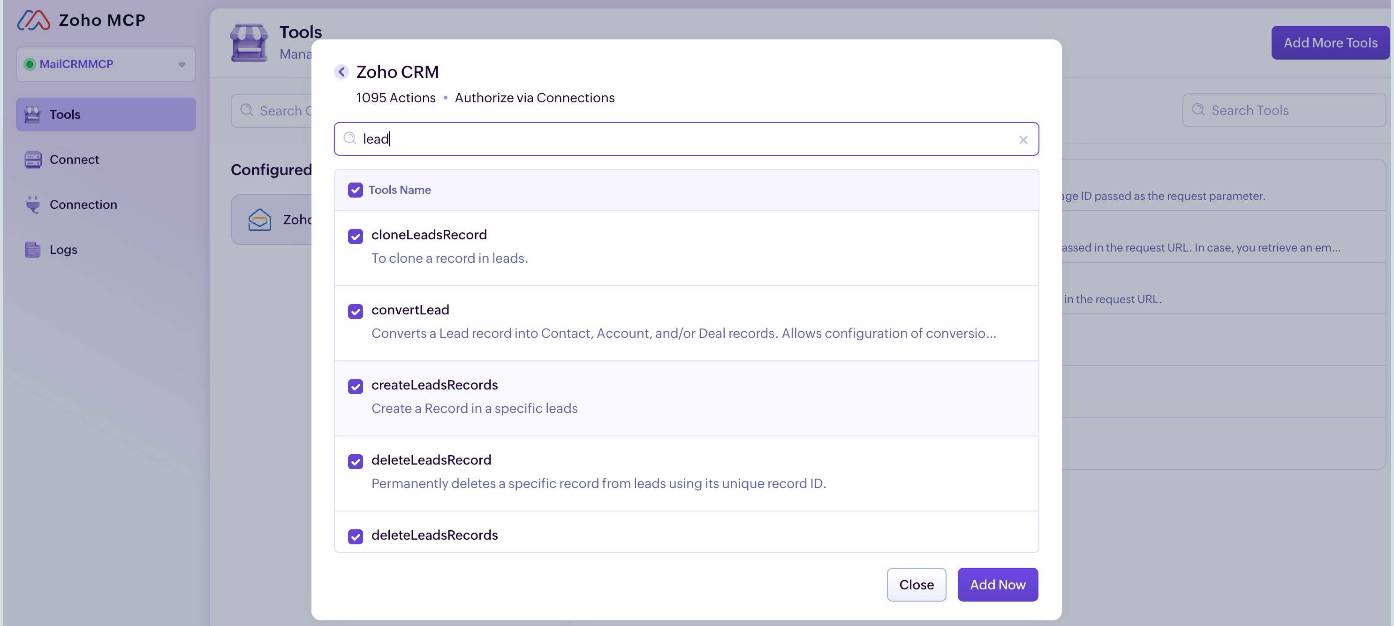Screen dimensions: 1394x626
Task: Go back from Zoho CRM dialog
Action: [x=341, y=71]
